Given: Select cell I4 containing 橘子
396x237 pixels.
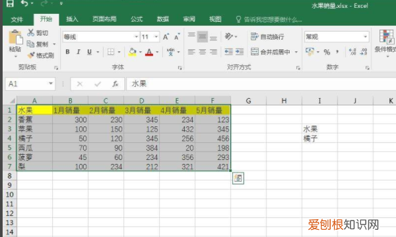Looking at the screenshot, I should tap(319, 138).
